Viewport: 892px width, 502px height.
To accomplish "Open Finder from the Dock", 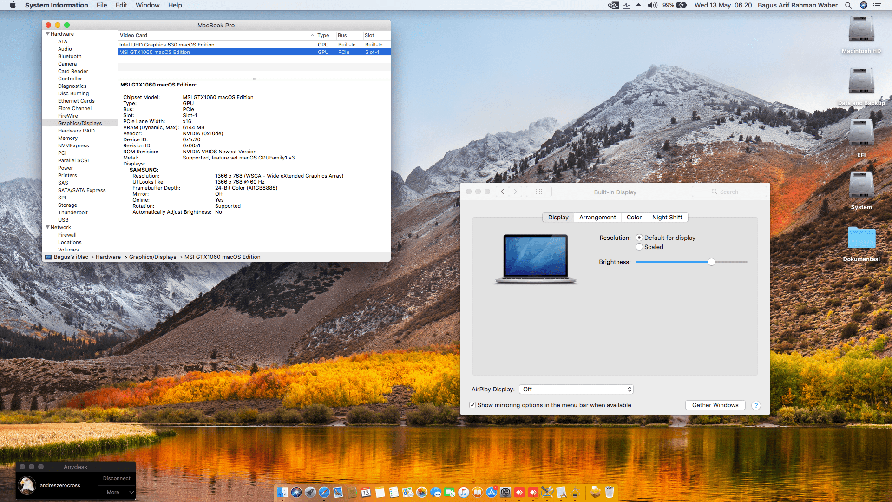I will tap(282, 492).
